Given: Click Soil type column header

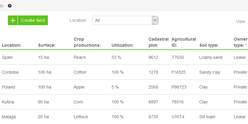Looking at the screenshot, I should tap(209, 45).
